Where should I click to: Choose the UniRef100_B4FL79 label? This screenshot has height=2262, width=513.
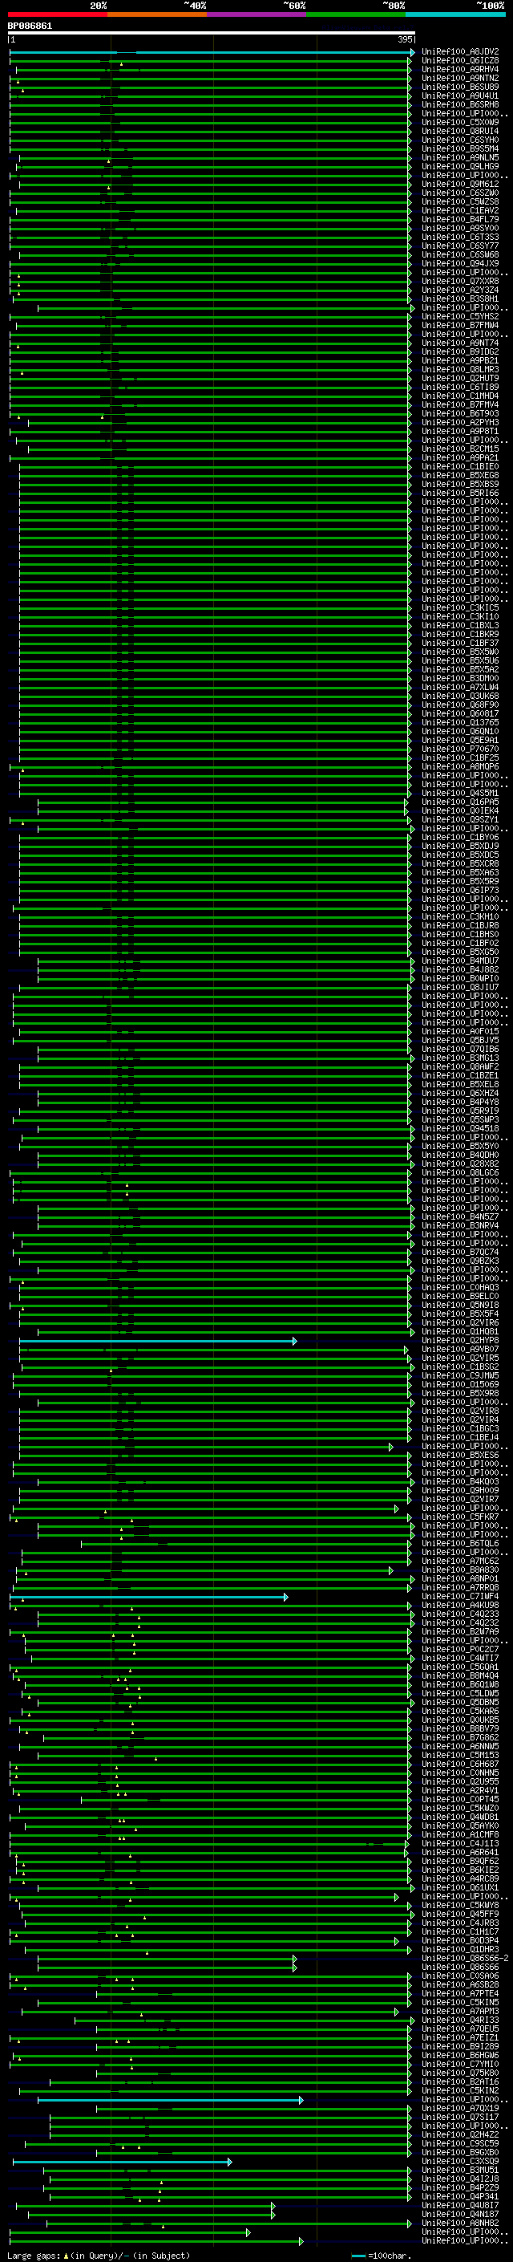coord(460,220)
